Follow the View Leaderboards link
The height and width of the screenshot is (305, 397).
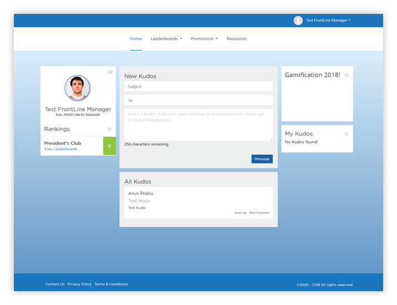coord(61,149)
